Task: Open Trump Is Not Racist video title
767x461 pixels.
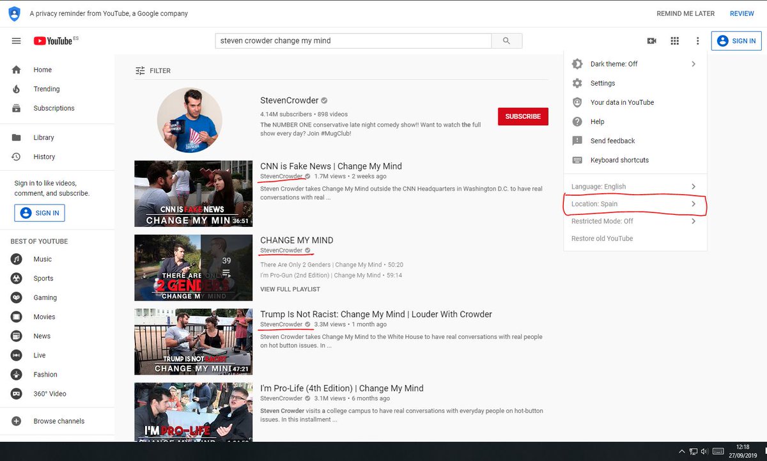Action: coord(376,315)
